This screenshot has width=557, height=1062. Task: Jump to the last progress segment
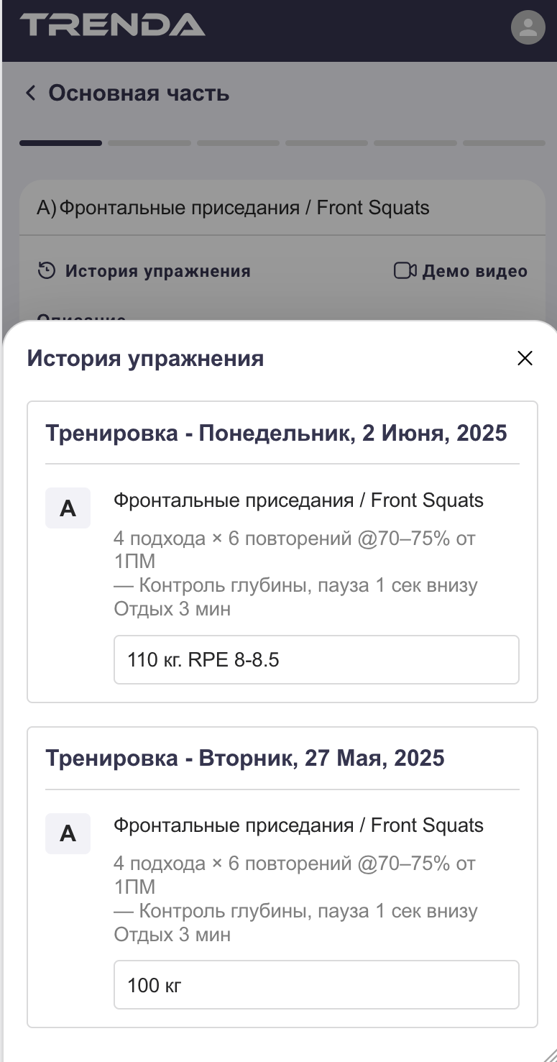[x=504, y=143]
